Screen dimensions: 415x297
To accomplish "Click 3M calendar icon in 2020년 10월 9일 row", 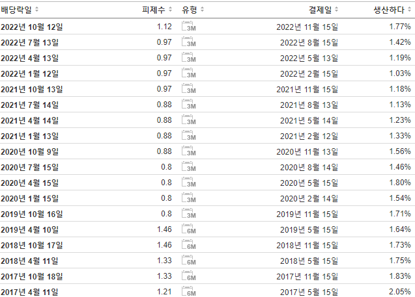I will [189, 151].
